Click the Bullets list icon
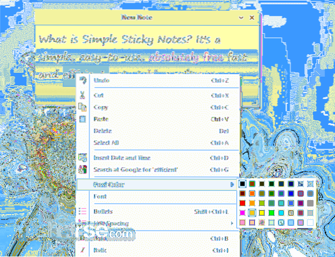The width and height of the screenshot is (335, 257). tap(82, 211)
